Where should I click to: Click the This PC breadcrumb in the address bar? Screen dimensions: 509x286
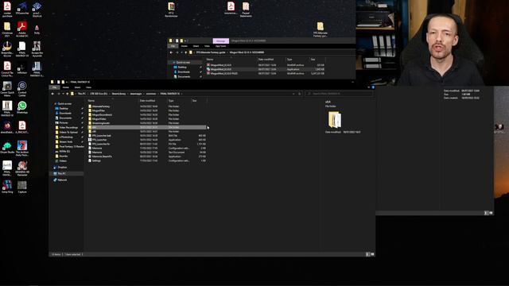click(x=81, y=94)
